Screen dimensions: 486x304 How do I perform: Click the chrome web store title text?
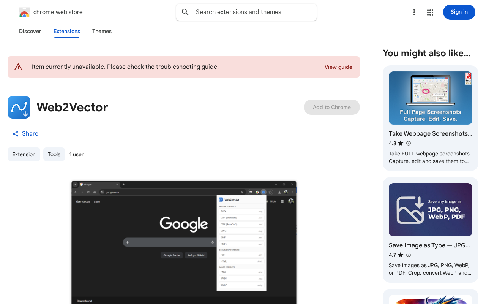click(58, 12)
